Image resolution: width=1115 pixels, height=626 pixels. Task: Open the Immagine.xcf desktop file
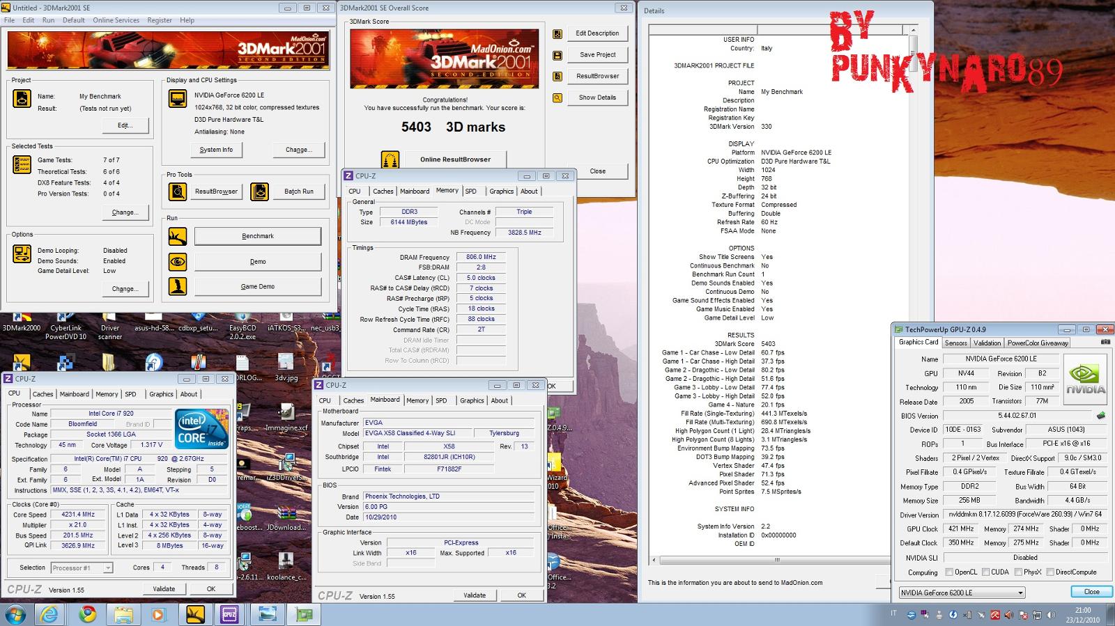[286, 418]
